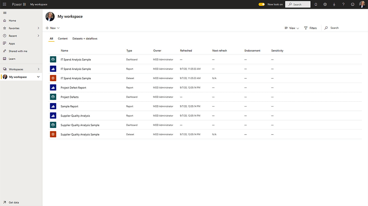Turn off the New look toggle

click(x=261, y=4)
